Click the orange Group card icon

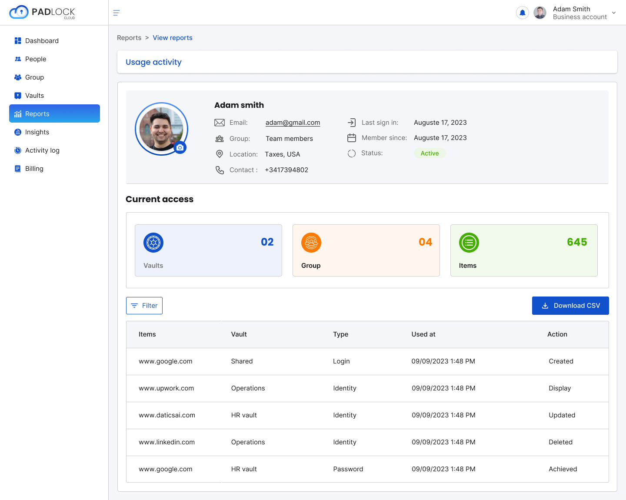point(311,243)
